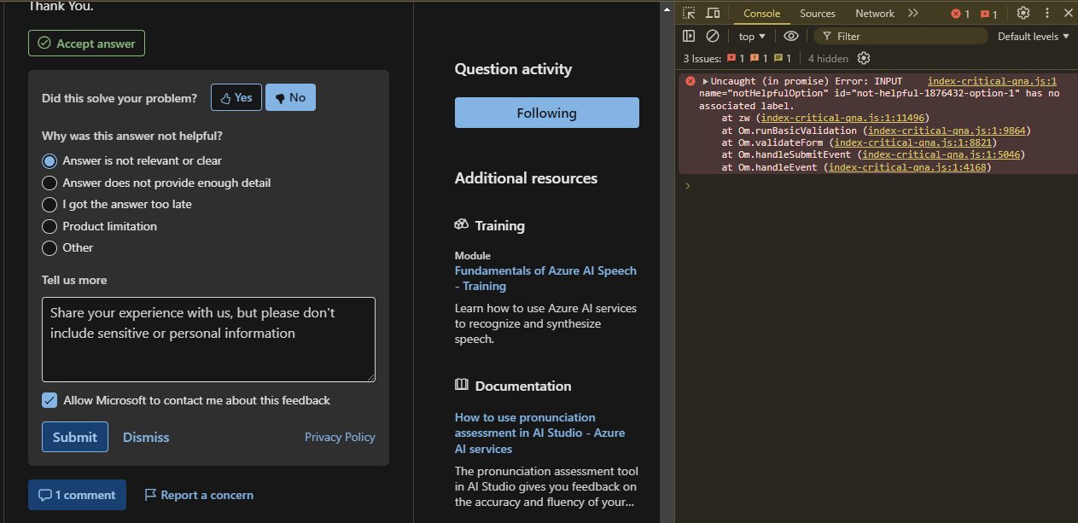1078x523 pixels.
Task: Click the Documentation book icon
Action: (462, 386)
